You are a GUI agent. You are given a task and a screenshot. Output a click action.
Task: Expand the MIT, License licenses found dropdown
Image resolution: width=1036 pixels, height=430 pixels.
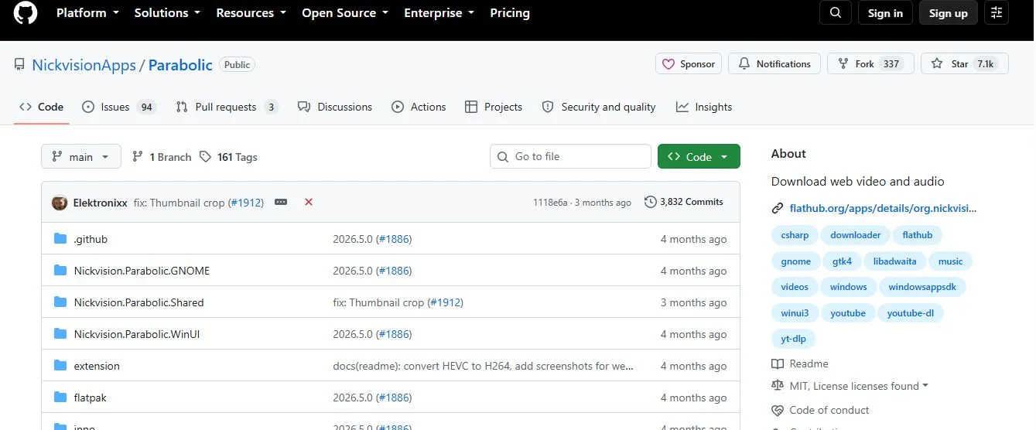point(859,386)
